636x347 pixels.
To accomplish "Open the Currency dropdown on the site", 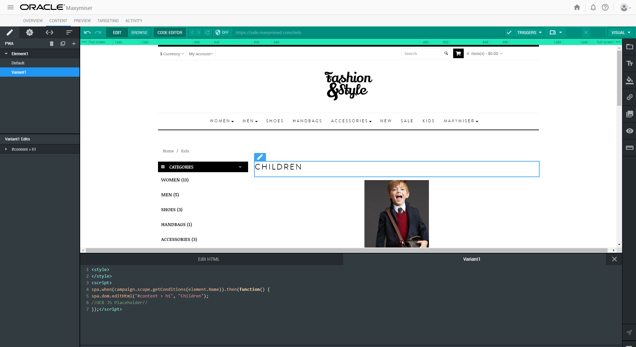I will click(172, 54).
